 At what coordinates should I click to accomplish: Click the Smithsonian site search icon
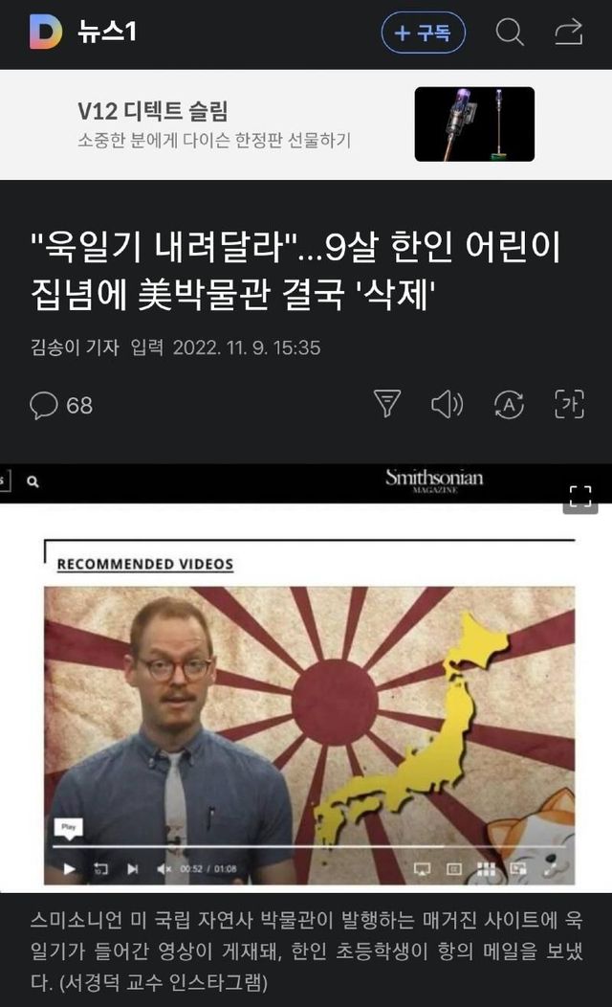33,481
